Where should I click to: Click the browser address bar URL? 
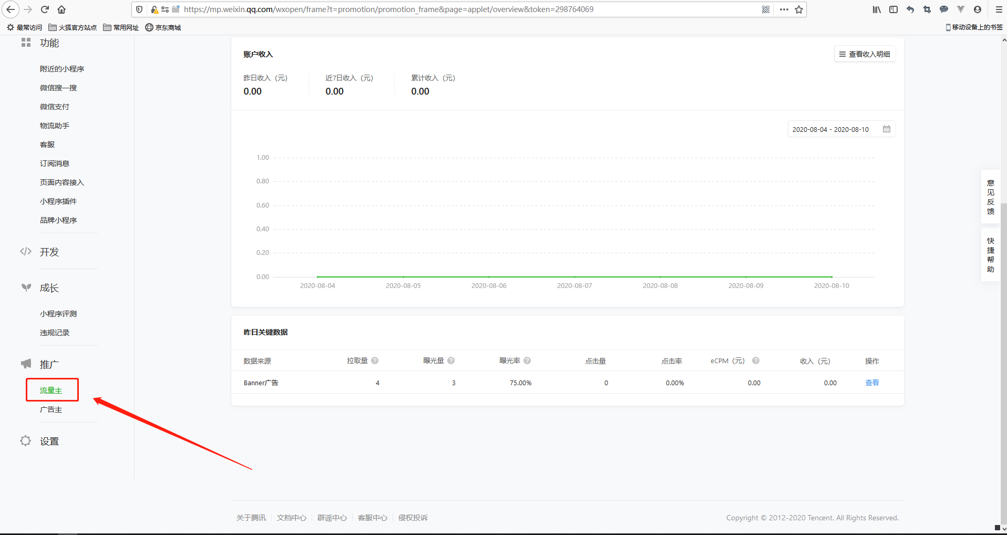389,9
